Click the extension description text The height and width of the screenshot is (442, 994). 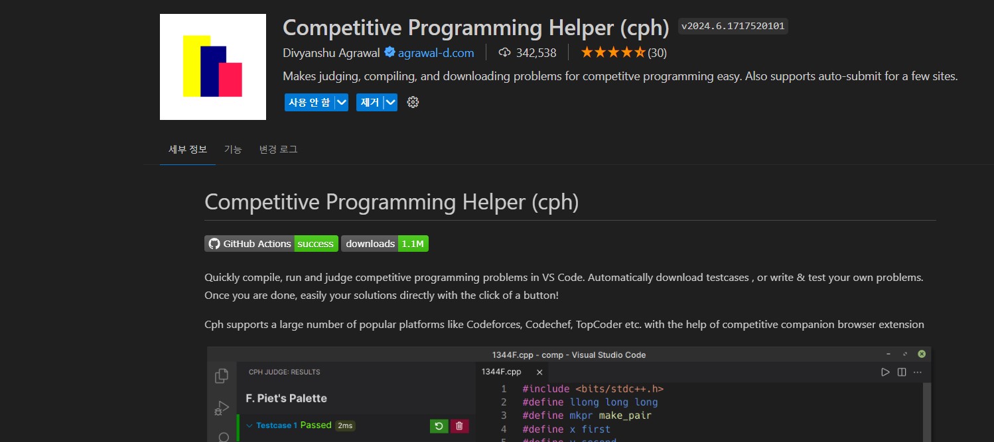[620, 76]
